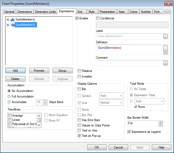Screen dimensions: 174x153
Task: Enable the Relative option
Action: pos(79,71)
